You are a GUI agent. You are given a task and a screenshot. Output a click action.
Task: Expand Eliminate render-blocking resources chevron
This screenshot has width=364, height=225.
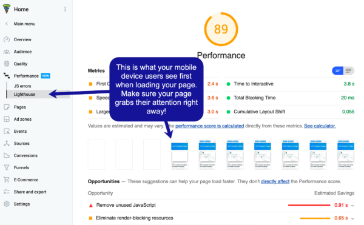(x=352, y=218)
